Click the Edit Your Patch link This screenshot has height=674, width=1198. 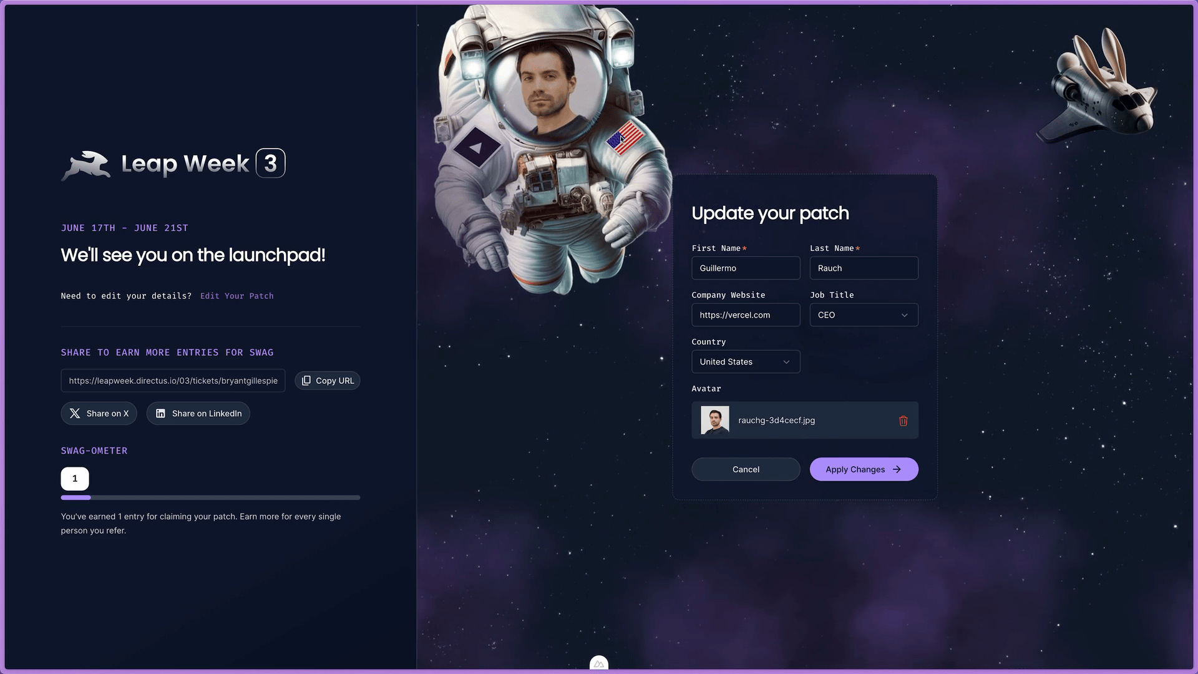point(236,296)
